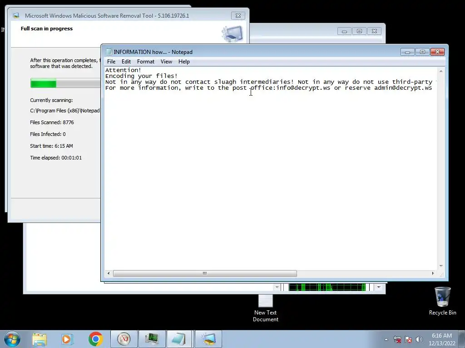Screen dimensions: 465x348
Task: Click the Notepad document icon in title bar
Action: [109, 52]
